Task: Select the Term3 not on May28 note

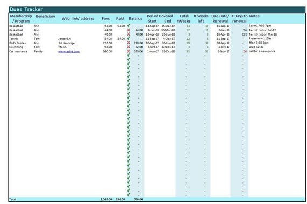Action: [263, 34]
